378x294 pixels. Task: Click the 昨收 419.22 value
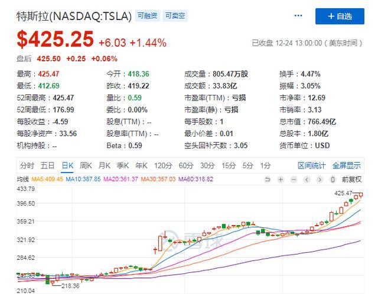(x=138, y=86)
